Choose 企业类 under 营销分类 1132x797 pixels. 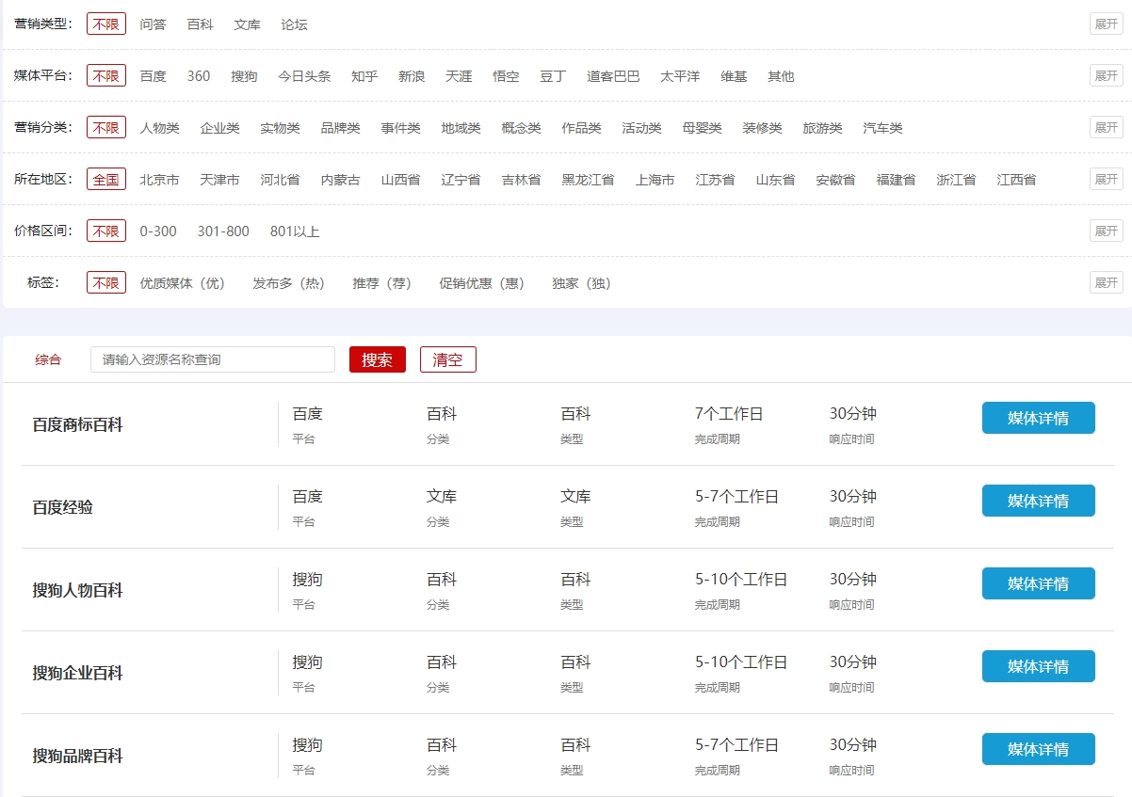tap(219, 128)
